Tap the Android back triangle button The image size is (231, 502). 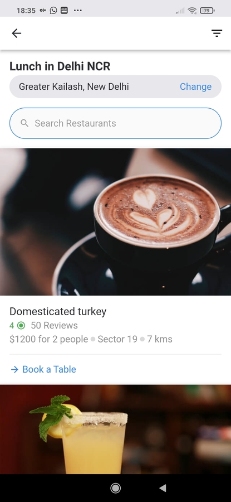(163, 488)
